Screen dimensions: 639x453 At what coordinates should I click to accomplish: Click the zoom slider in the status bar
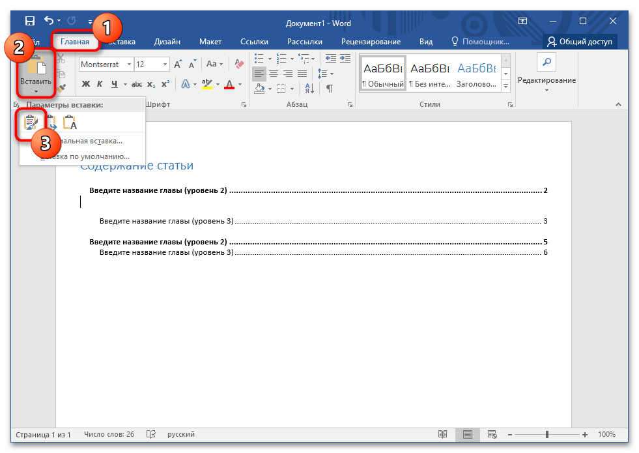[547, 434]
